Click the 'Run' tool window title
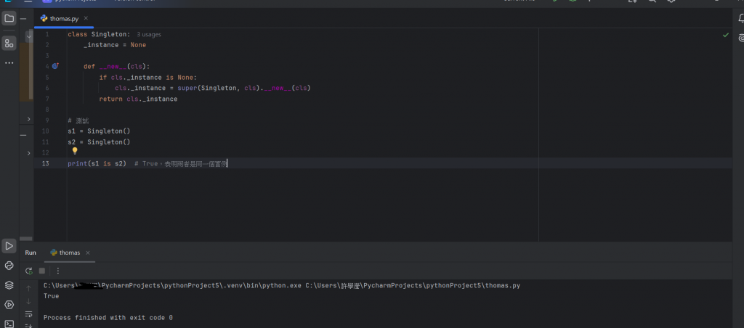Viewport: 744px width, 328px height. (x=31, y=253)
